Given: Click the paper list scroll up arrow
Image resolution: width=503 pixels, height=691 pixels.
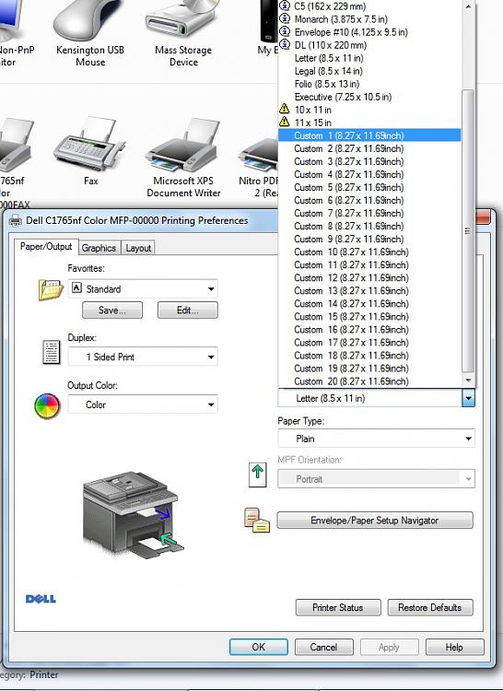Looking at the screenshot, I should (468, 6).
